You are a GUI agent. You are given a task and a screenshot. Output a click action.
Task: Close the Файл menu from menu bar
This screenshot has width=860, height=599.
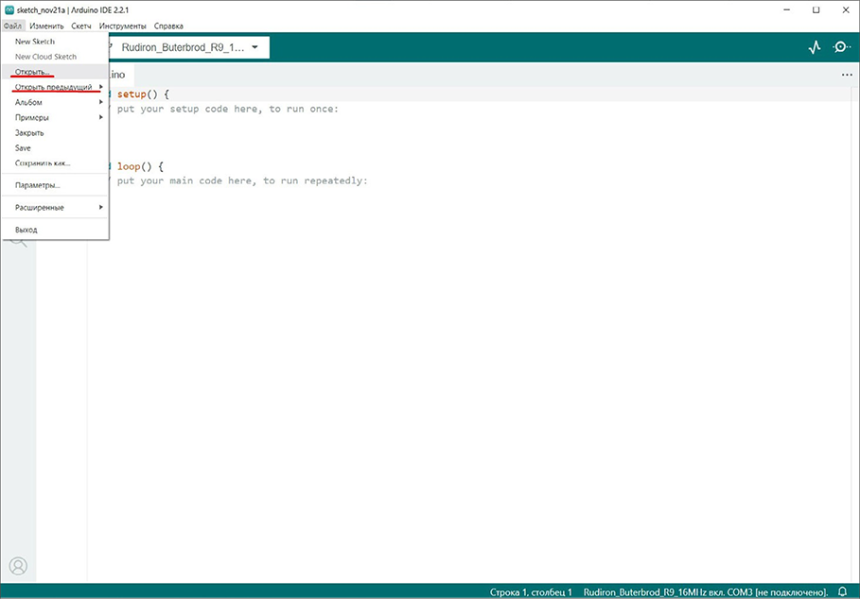pos(12,26)
